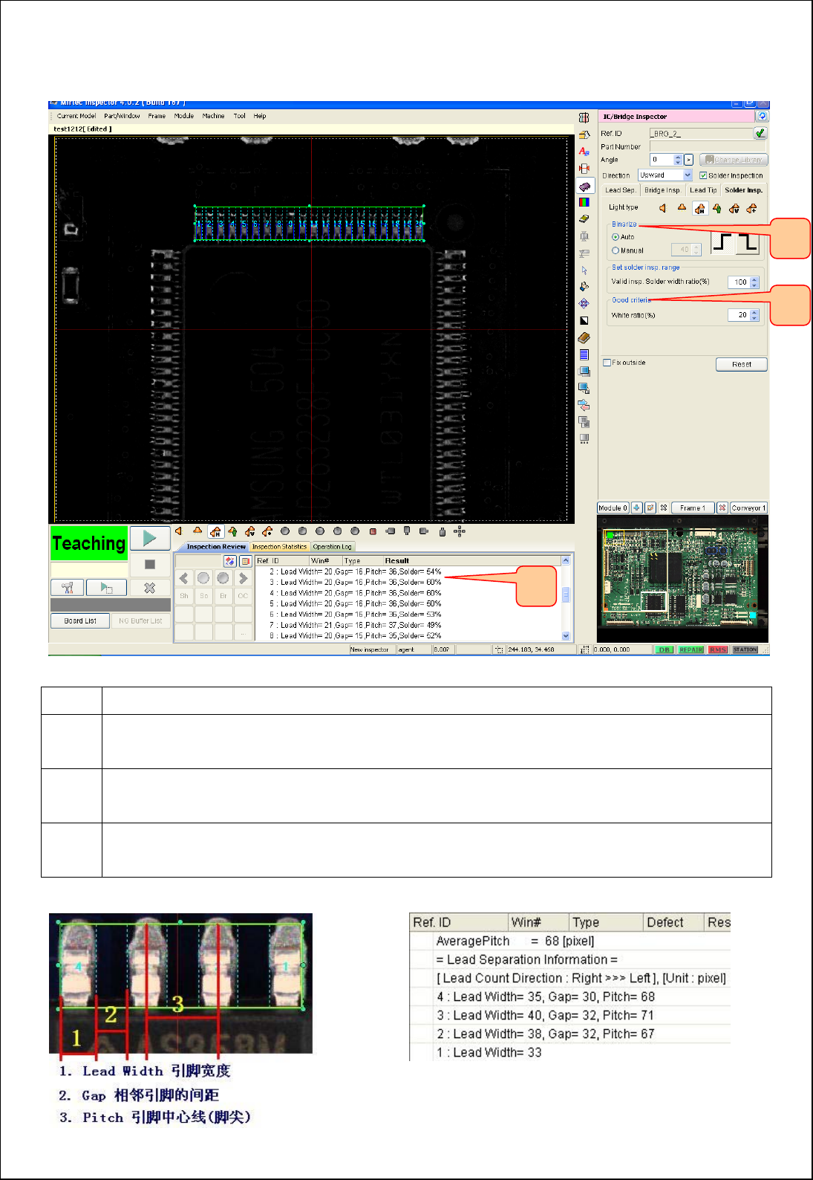Screen dimensions: 813x1180
Task: Click the Board List button
Action: pos(80,620)
